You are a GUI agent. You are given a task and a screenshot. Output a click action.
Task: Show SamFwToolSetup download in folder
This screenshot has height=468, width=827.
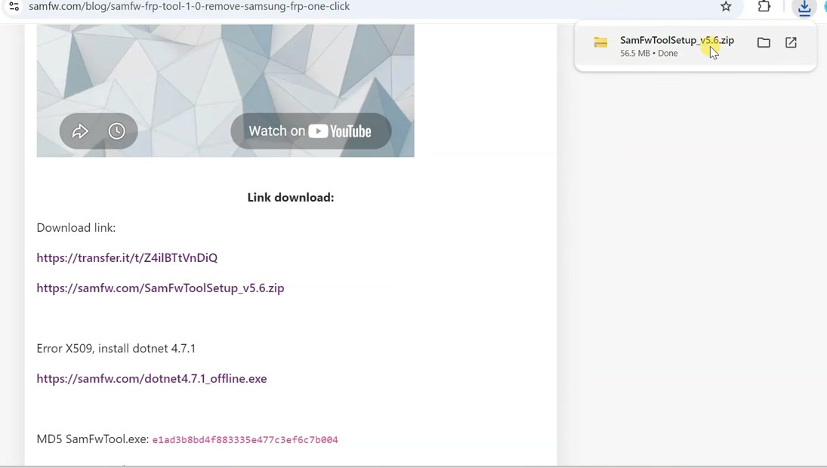[x=764, y=43]
